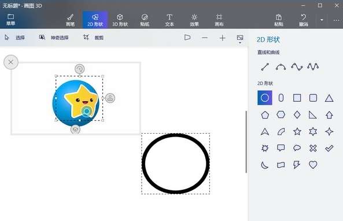The image size is (343, 221).
Task: Zoom in with the plus button
Action: point(222,38)
